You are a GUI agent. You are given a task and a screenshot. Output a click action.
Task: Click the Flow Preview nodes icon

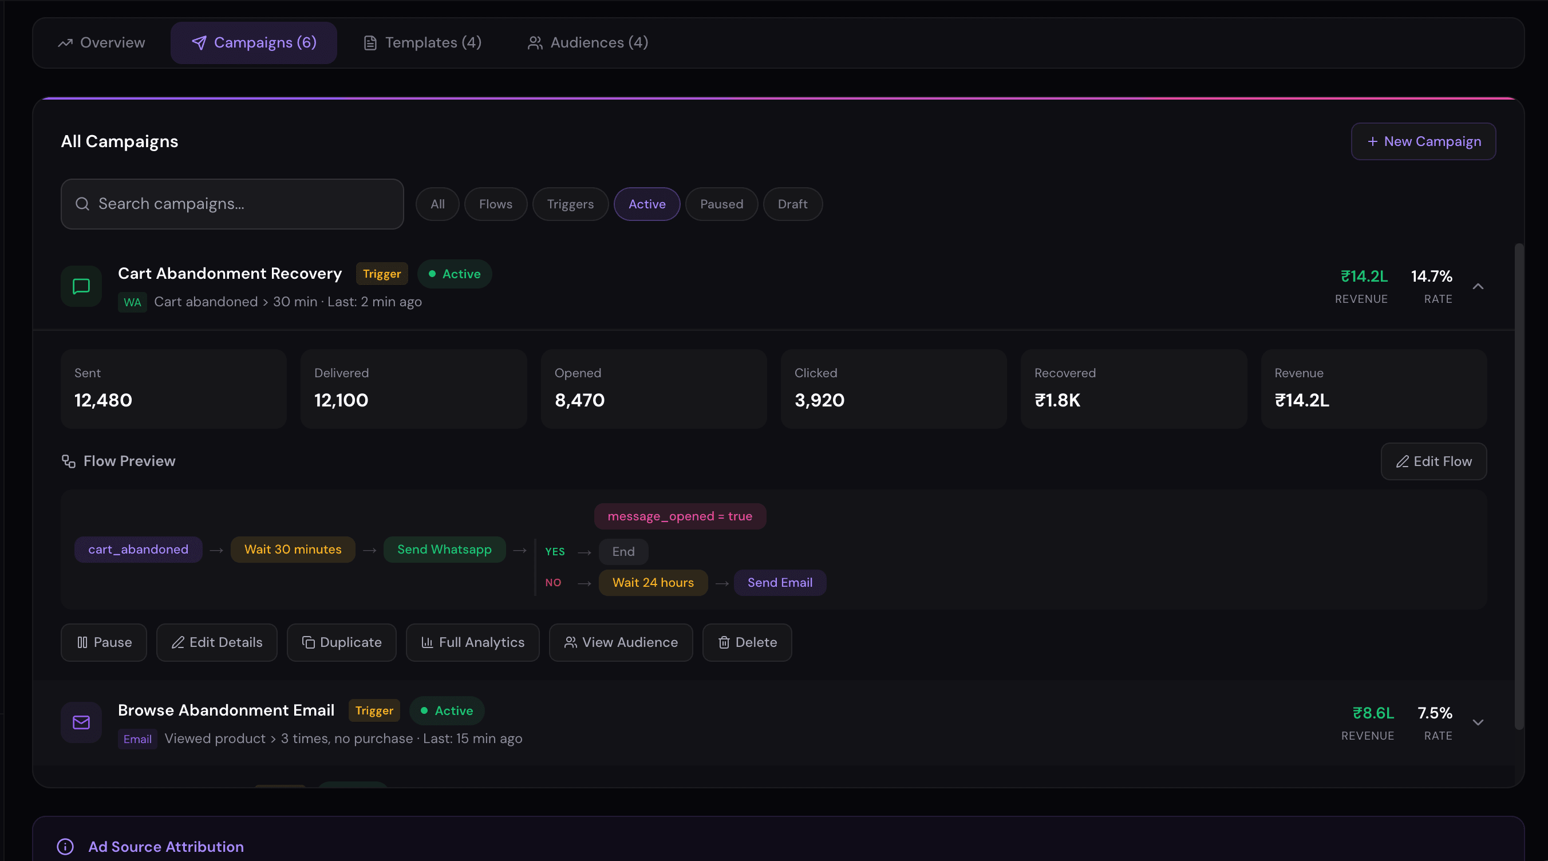[x=69, y=461]
